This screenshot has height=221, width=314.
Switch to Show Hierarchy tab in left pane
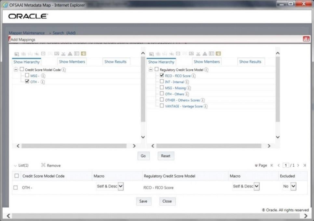(x=26, y=62)
